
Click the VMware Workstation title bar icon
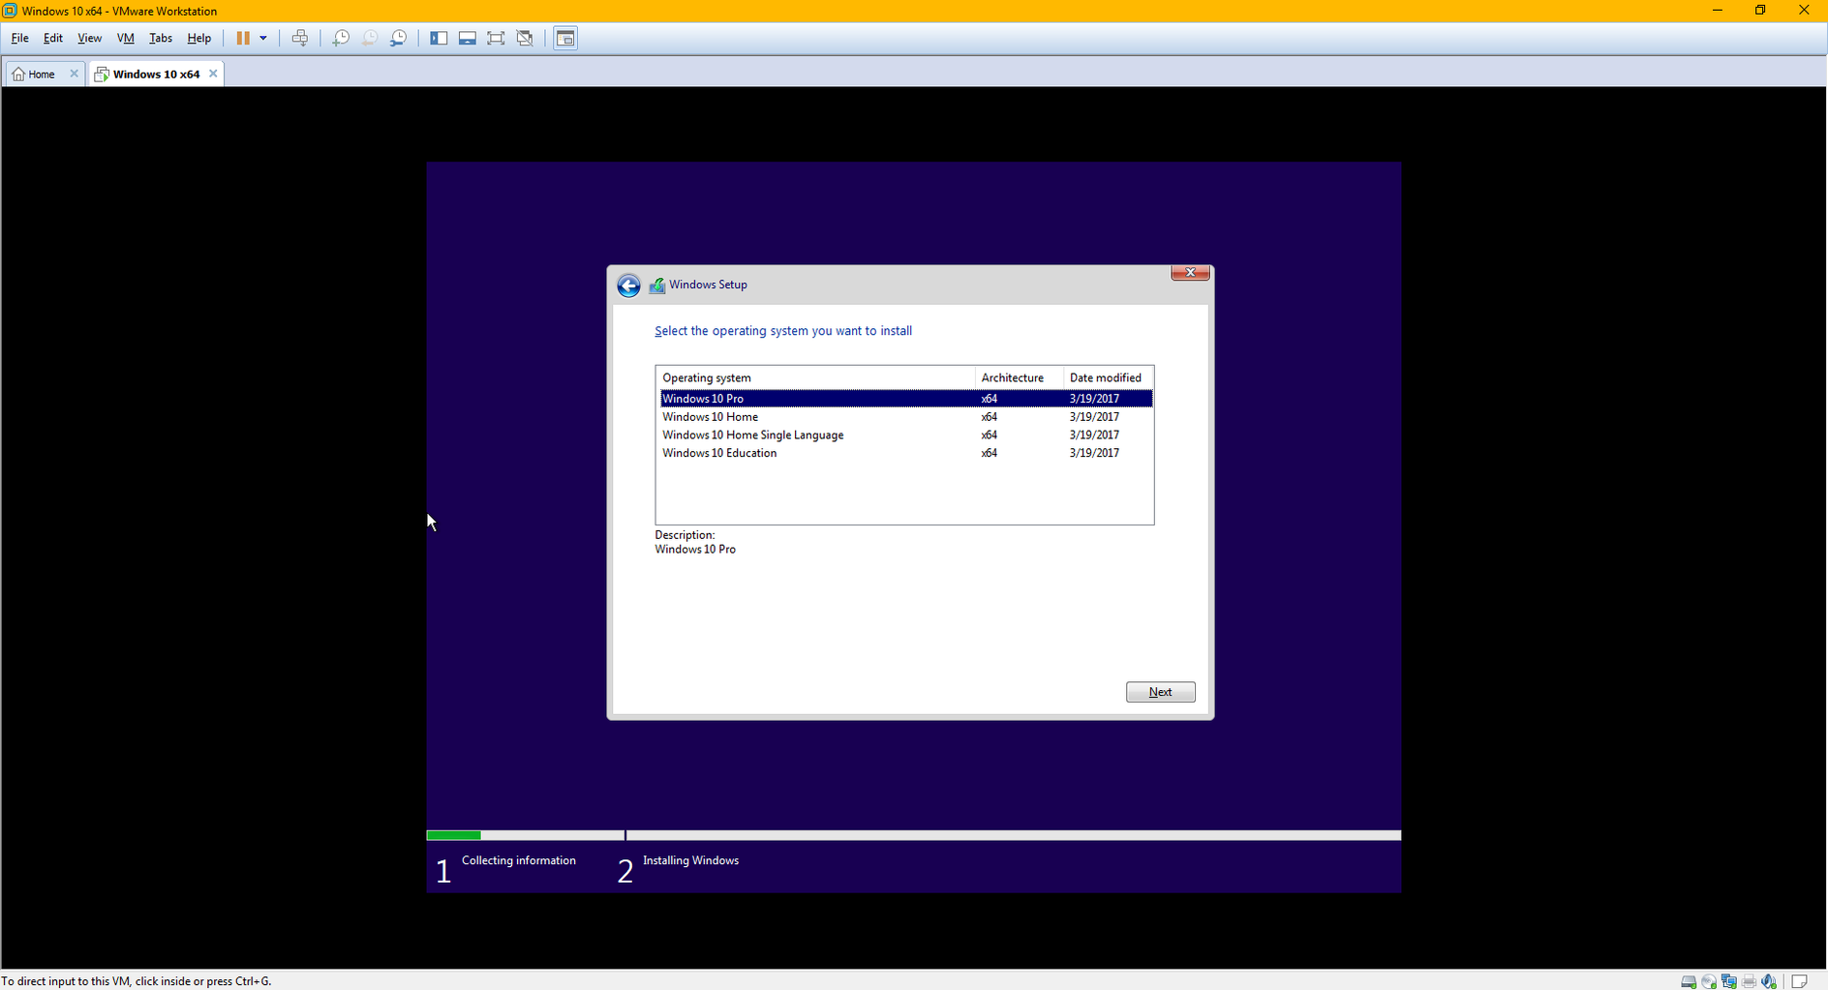pyautogui.click(x=10, y=11)
